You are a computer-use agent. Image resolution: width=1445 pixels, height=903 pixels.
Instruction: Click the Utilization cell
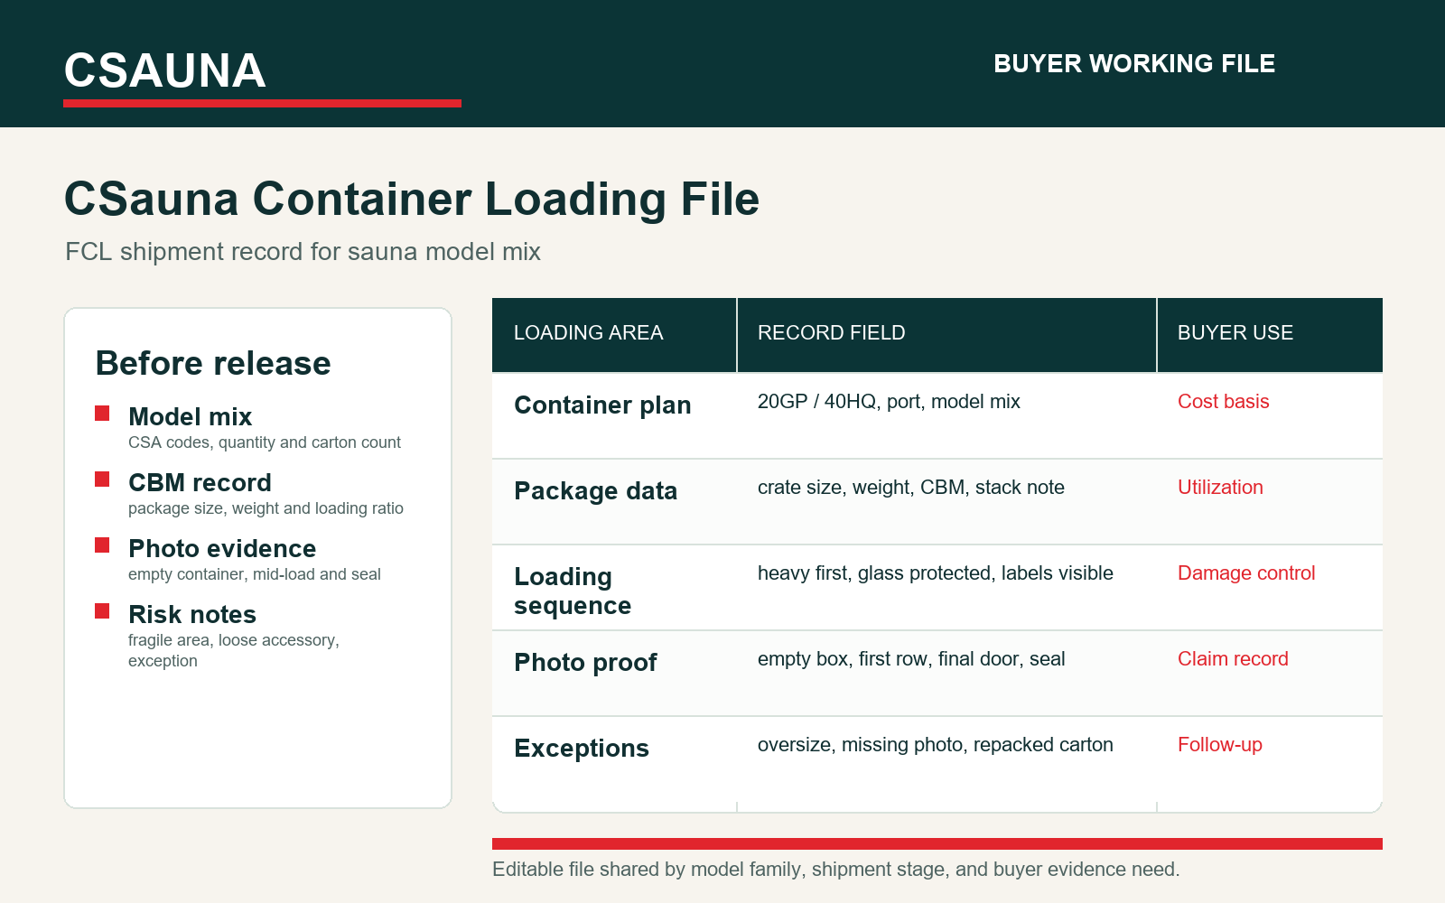pyautogui.click(x=1220, y=488)
